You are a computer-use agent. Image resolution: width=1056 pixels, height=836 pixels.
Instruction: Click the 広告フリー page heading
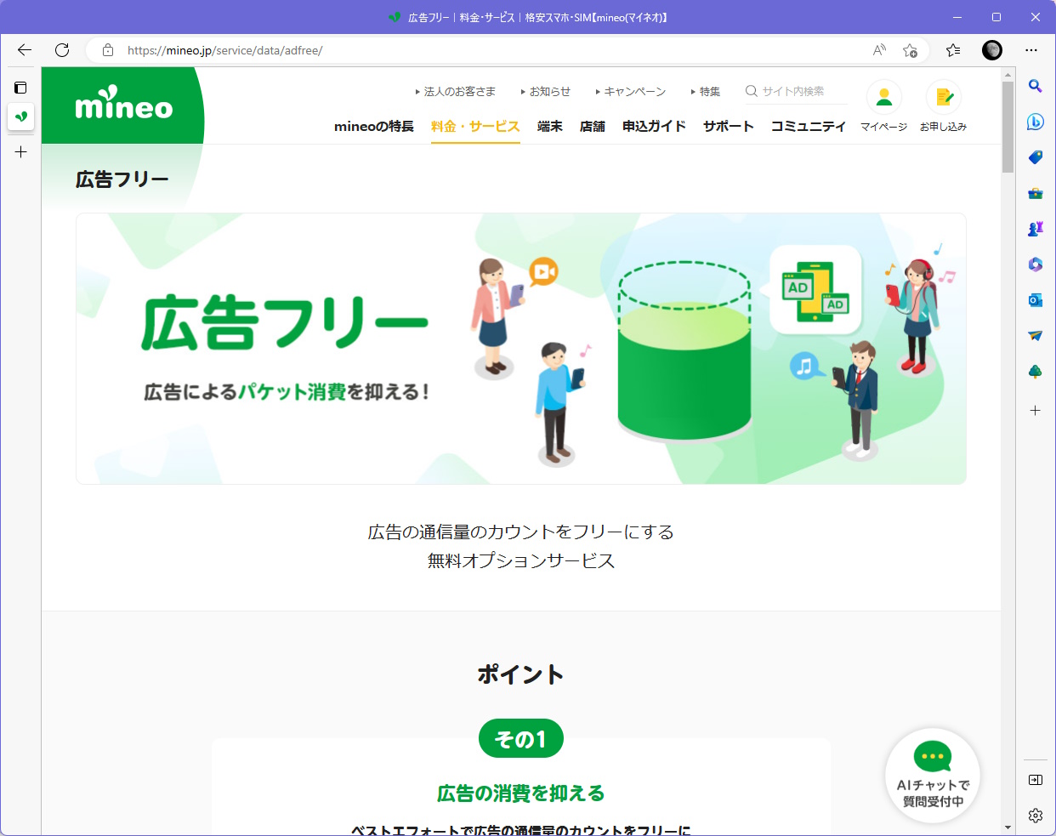pyautogui.click(x=122, y=179)
